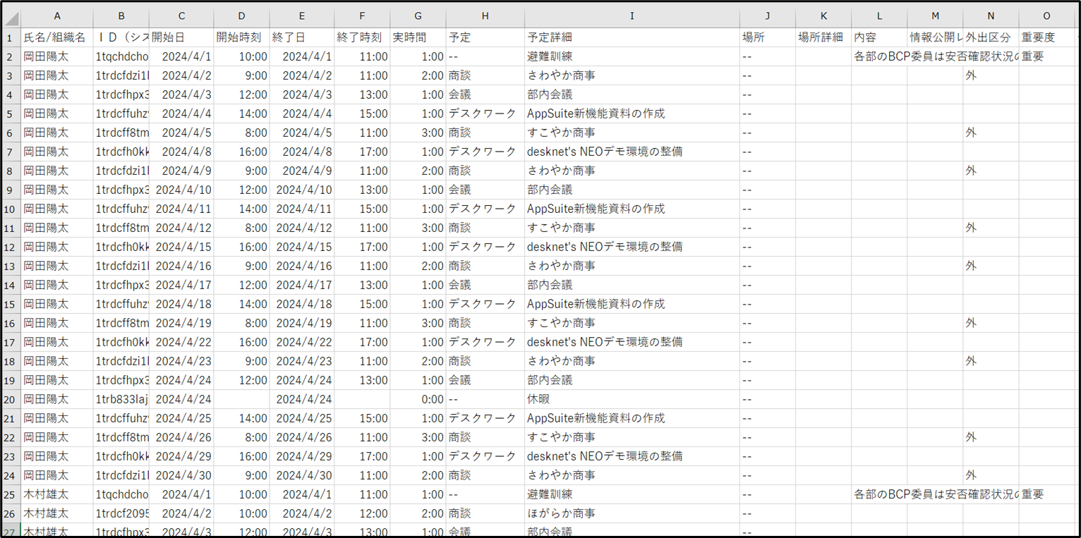The width and height of the screenshot is (1081, 538).
Task: Select column A by its header
Action: click(x=57, y=16)
